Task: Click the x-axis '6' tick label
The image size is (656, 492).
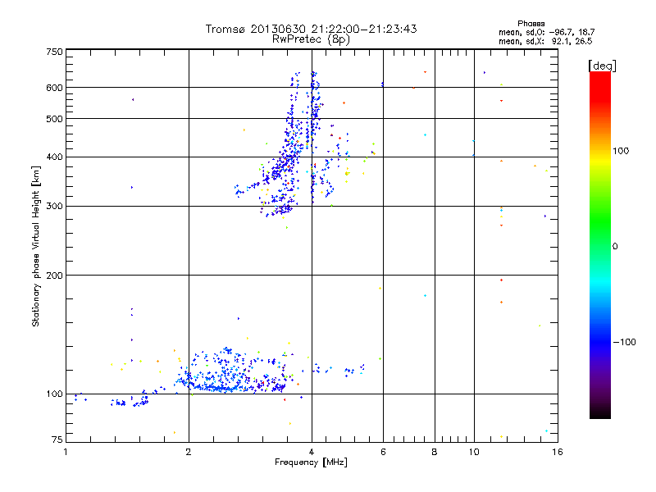Action: tap(383, 452)
